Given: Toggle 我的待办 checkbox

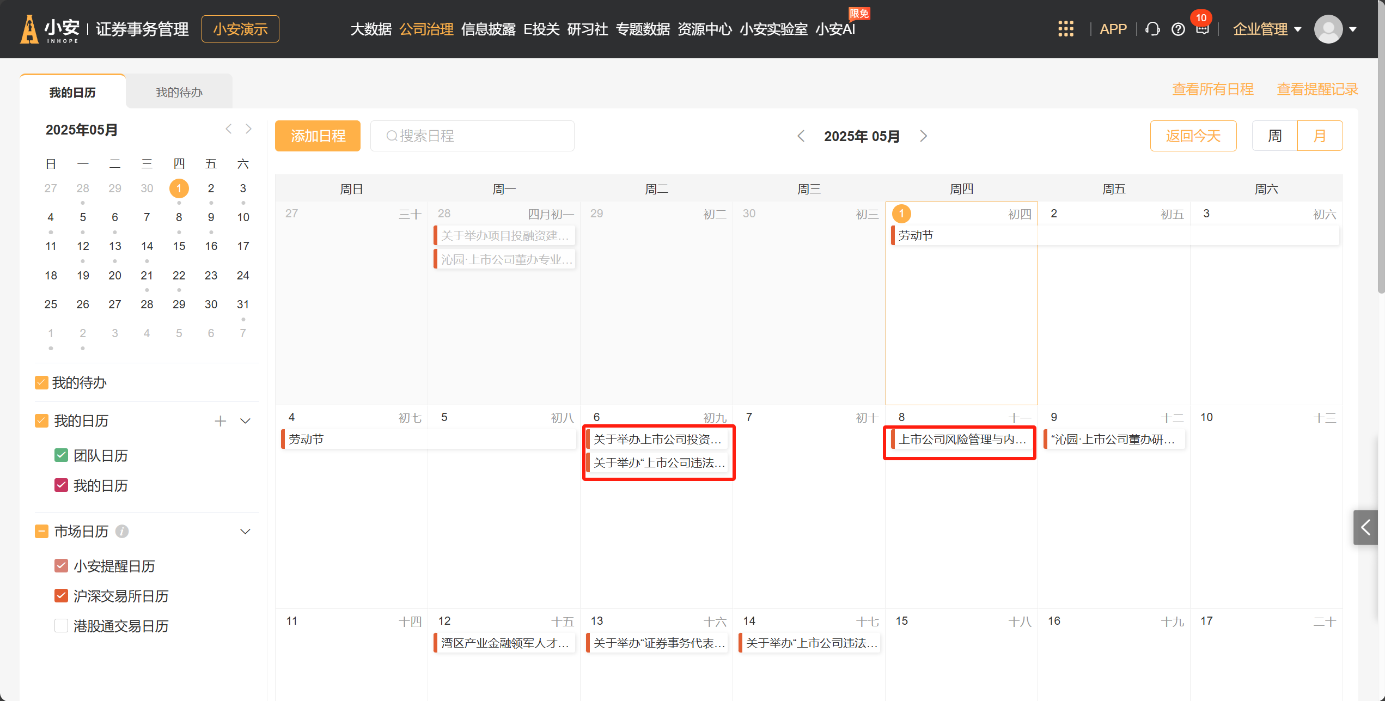Looking at the screenshot, I should pos(41,382).
